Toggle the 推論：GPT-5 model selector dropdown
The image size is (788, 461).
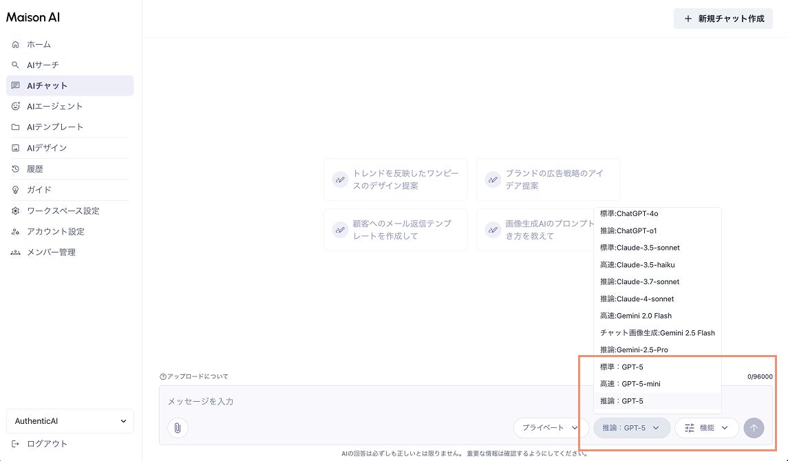(632, 428)
